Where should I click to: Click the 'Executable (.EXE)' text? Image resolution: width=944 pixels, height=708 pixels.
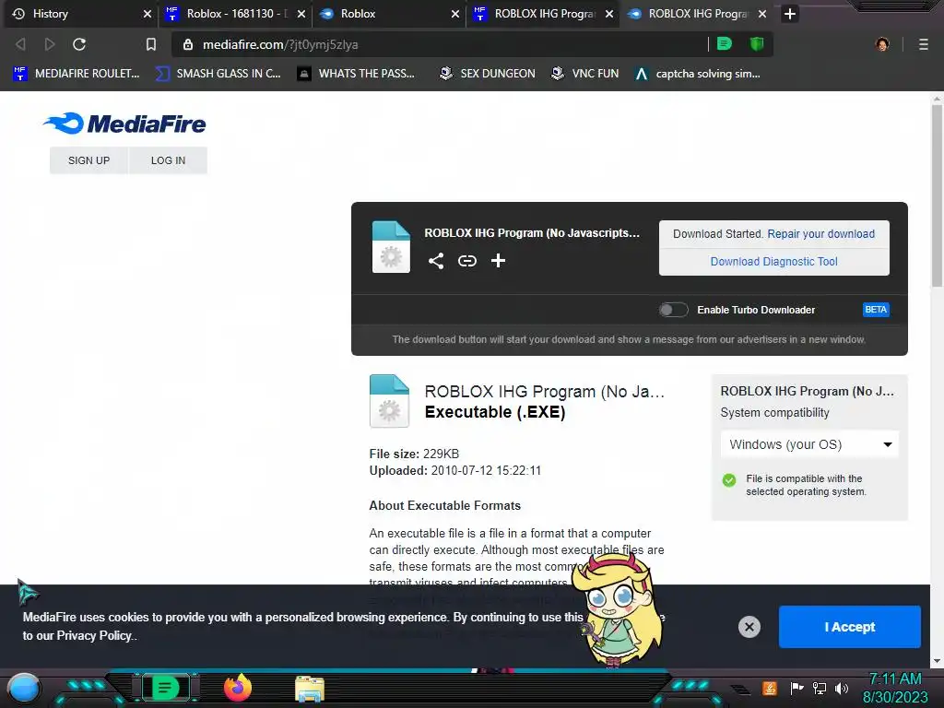495,412
